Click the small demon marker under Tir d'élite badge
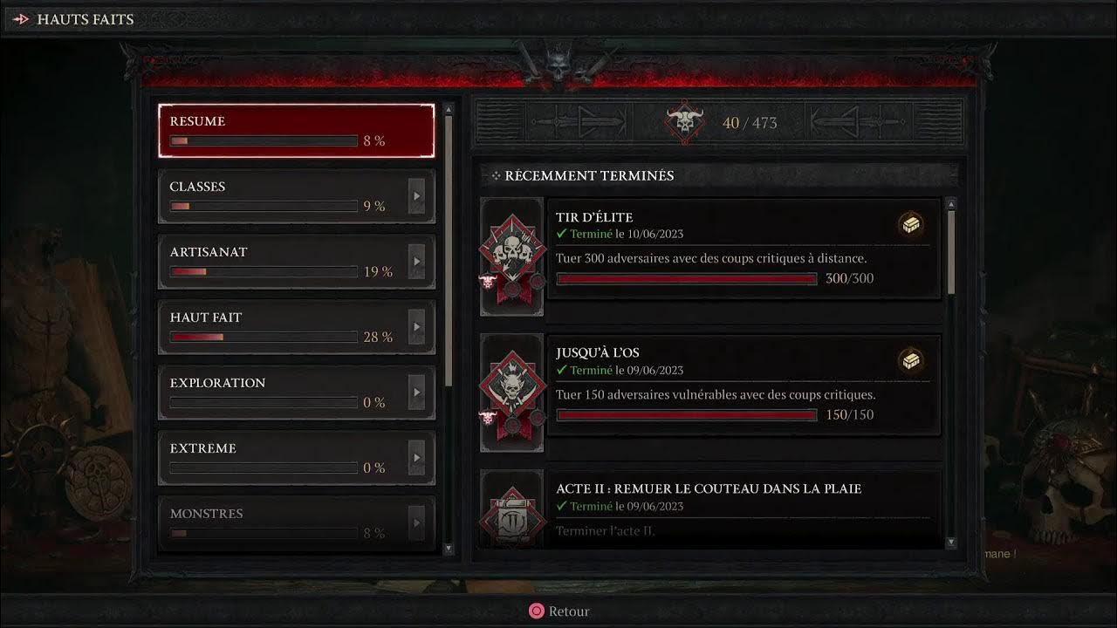The height and width of the screenshot is (628, 1117). (x=487, y=282)
